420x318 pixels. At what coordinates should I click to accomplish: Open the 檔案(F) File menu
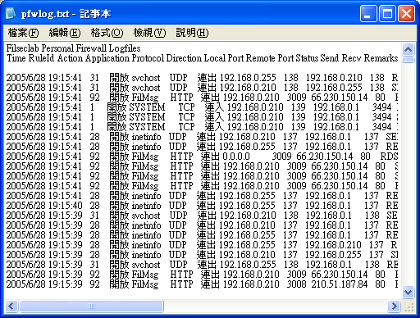point(23,33)
